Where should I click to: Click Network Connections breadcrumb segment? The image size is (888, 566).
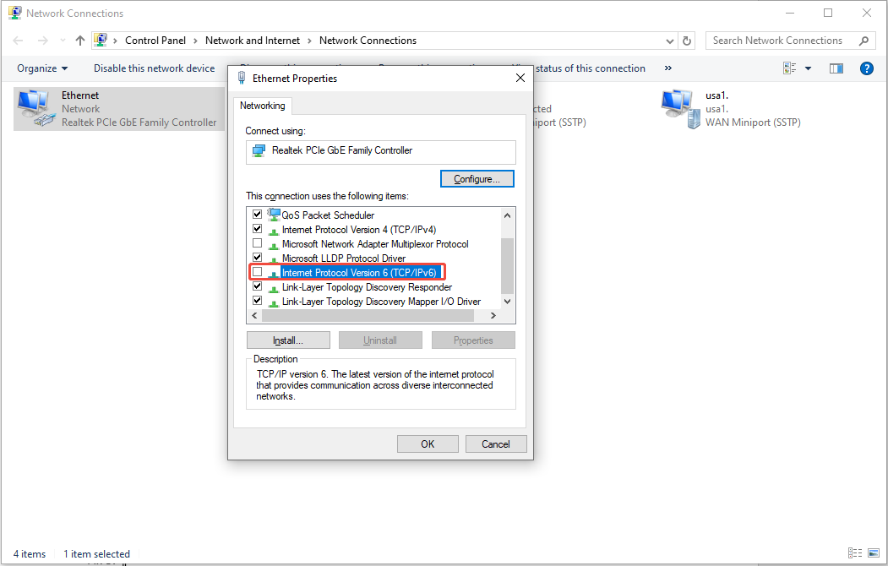pos(368,41)
